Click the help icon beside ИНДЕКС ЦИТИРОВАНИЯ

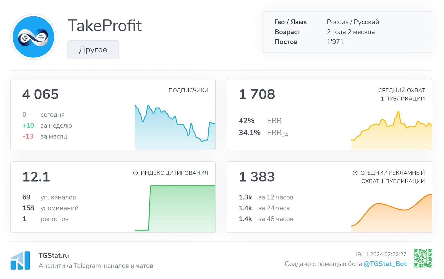click(135, 173)
